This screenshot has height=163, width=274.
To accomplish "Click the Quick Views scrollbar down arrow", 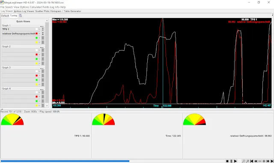I will pyautogui.click(x=47, y=106).
